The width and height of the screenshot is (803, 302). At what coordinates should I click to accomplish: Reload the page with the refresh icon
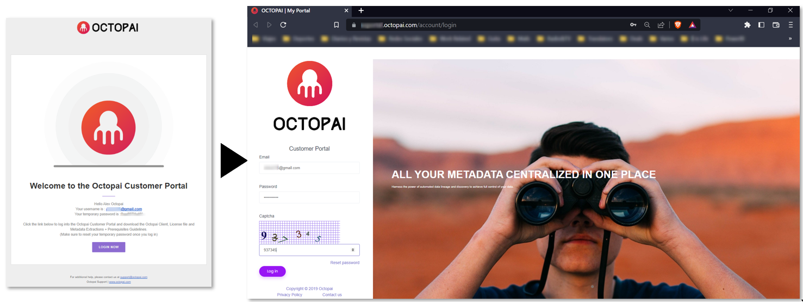coord(283,25)
